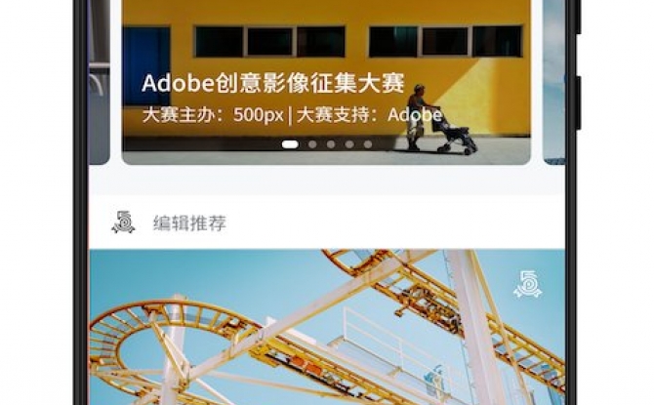Screen dimensions: 654x405
Task: Click empty area right of 编辑推荐 header
Action: point(396,223)
